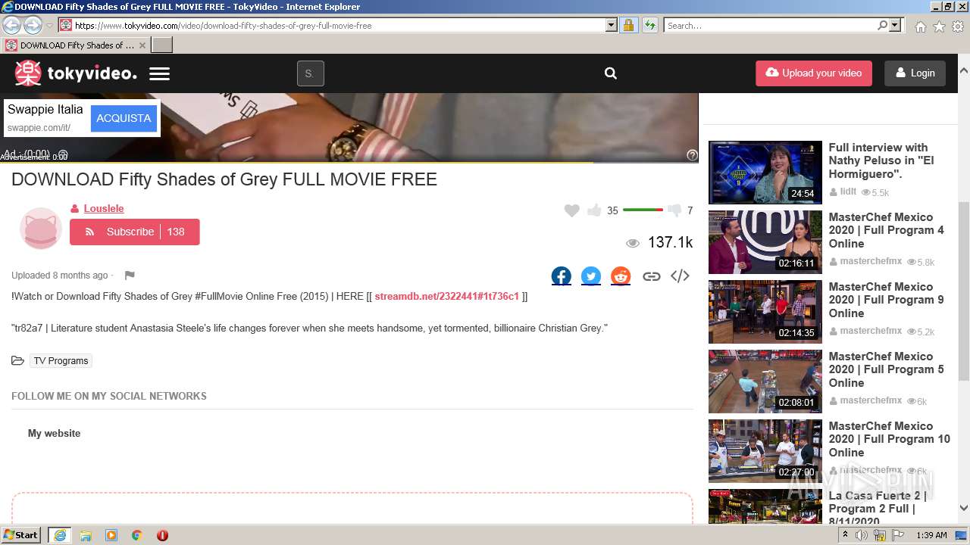The image size is (970, 545).
Task: Click the tokyvideo logo
Action: point(76,73)
